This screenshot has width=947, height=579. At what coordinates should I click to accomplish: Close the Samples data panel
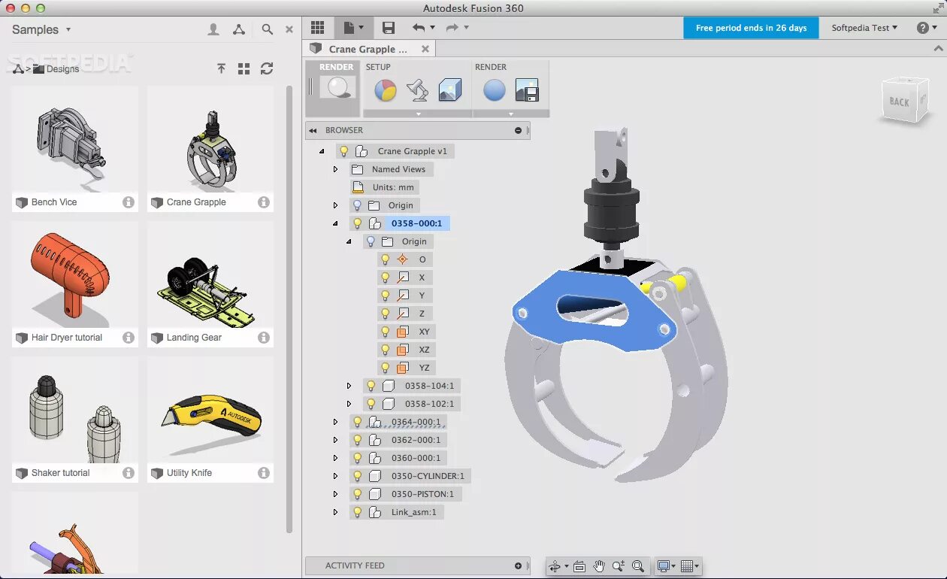289,29
